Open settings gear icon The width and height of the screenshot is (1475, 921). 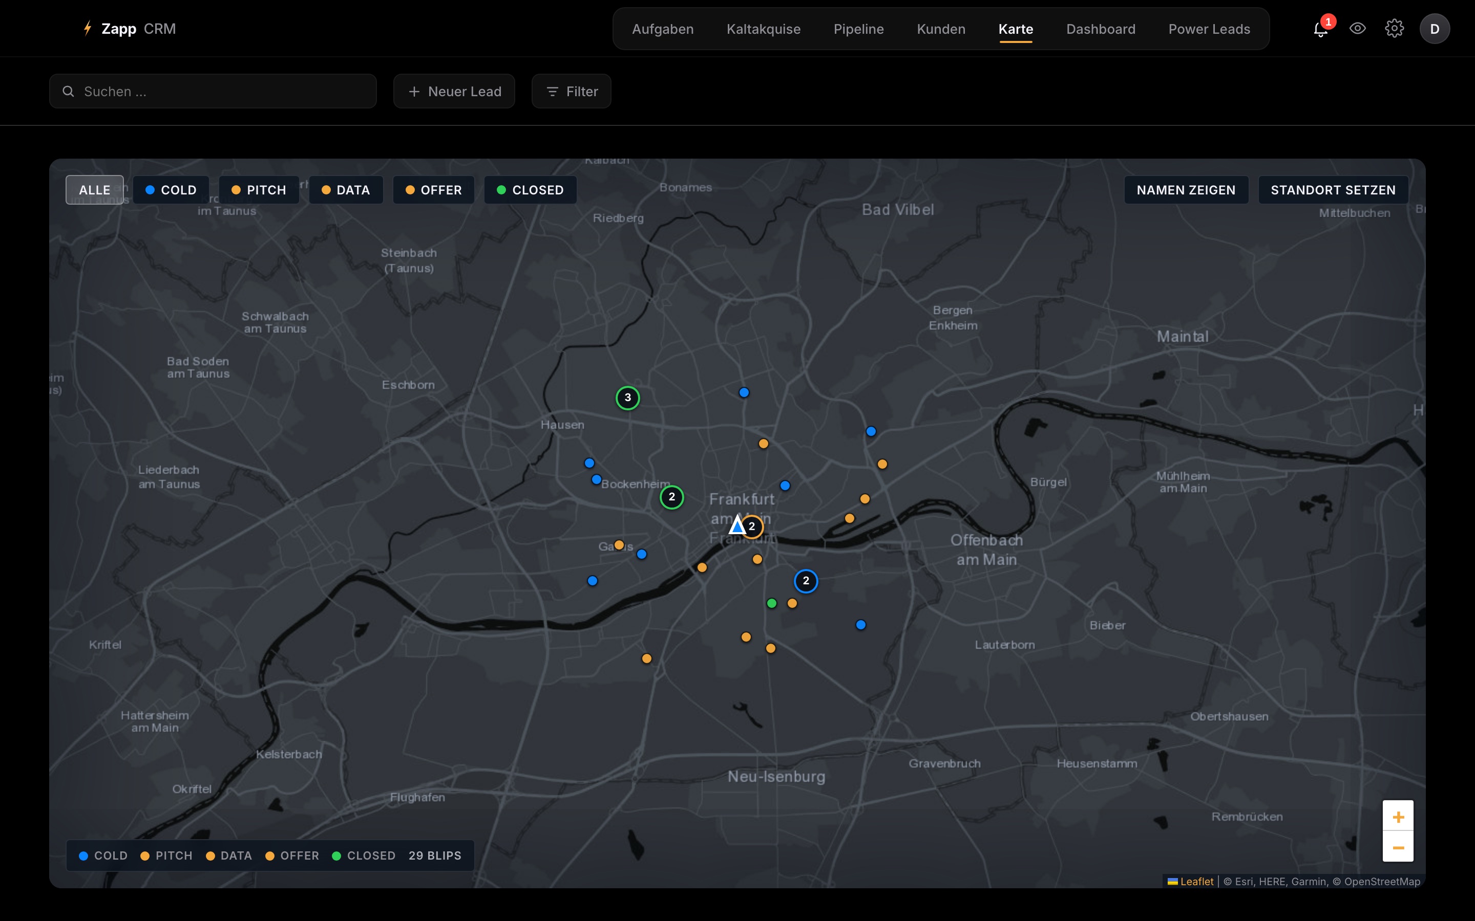click(x=1395, y=29)
